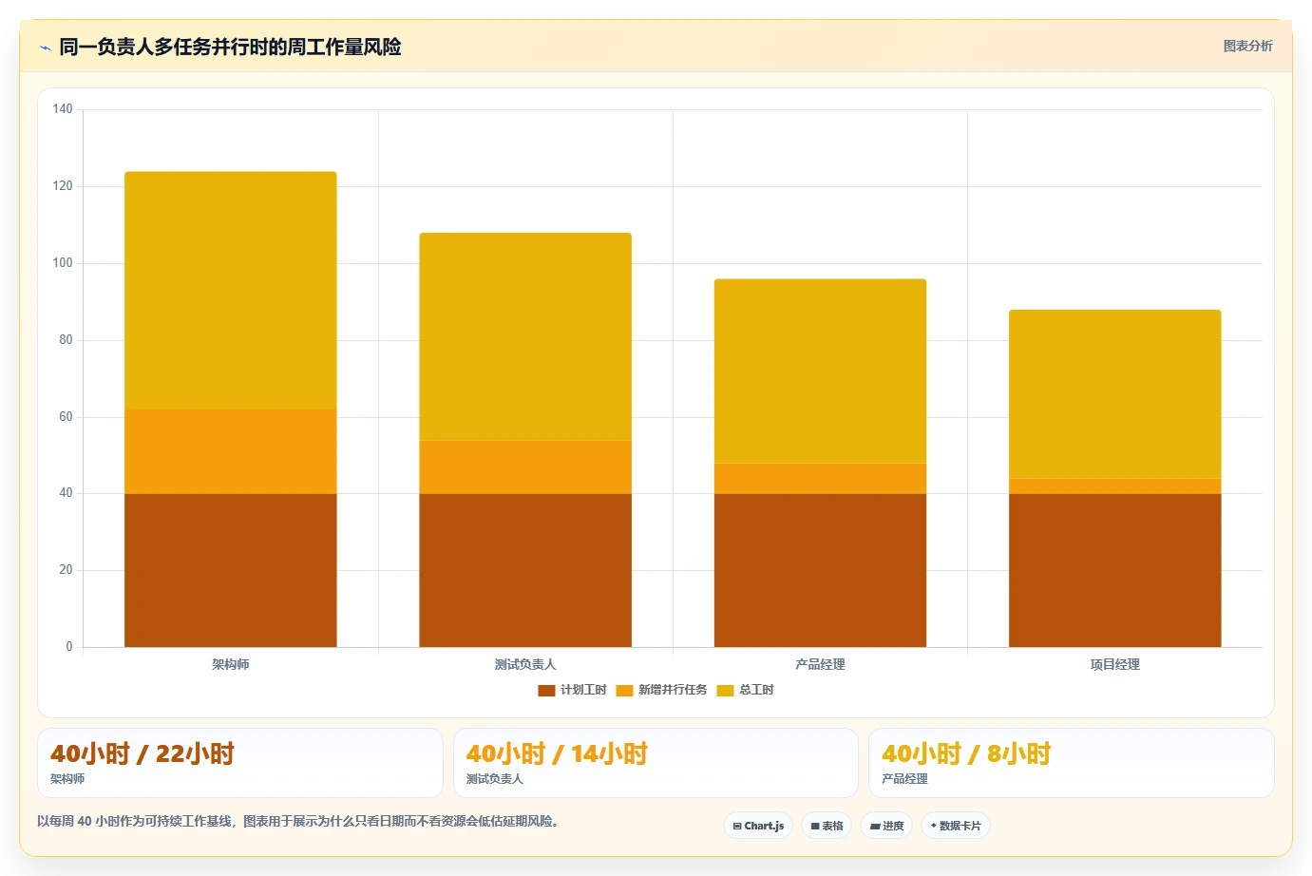Open the 测试负责人 40小时 / 14小时 card
Screen dimensions: 1312x876
[656, 763]
